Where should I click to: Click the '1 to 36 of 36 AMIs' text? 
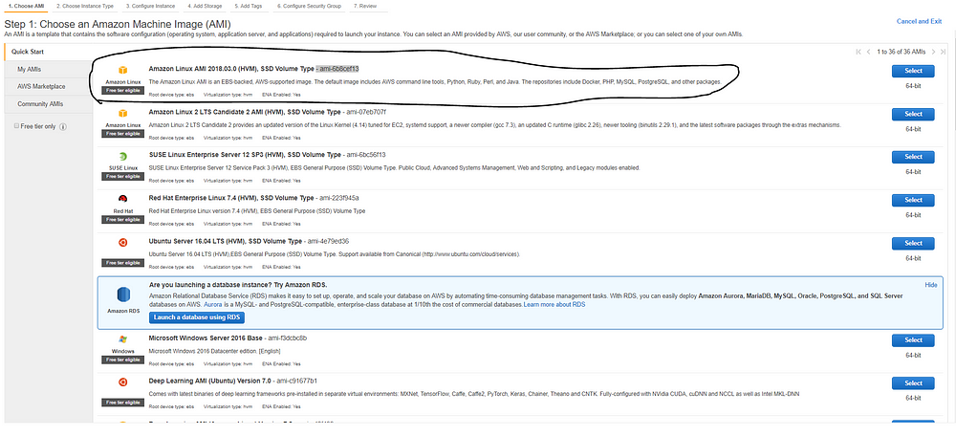point(900,53)
